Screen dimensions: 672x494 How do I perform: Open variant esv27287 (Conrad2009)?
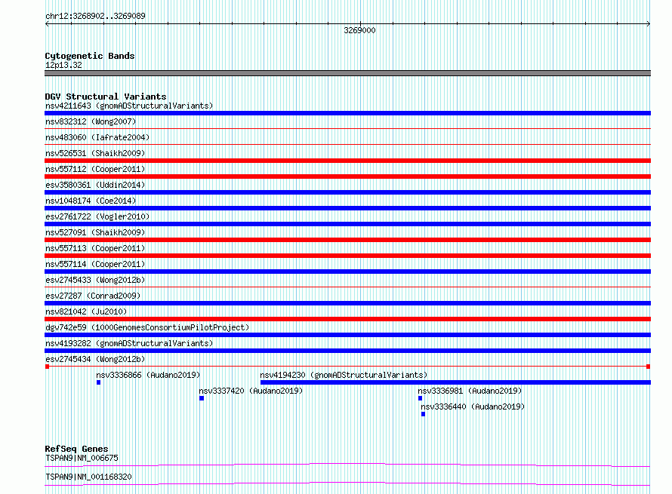coord(93,296)
